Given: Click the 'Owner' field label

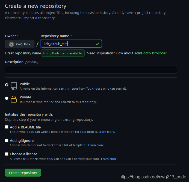Looking at the screenshot, I should (10, 36).
